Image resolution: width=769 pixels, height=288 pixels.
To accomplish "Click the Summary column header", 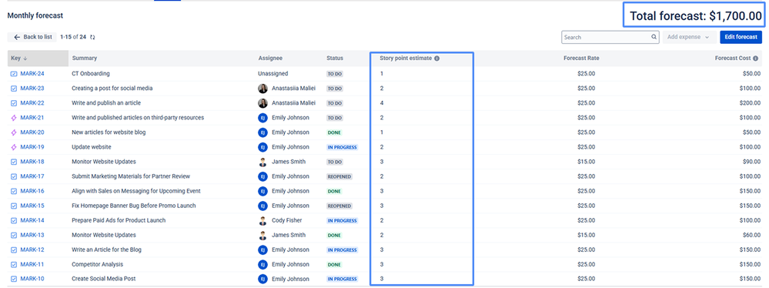I will (85, 58).
